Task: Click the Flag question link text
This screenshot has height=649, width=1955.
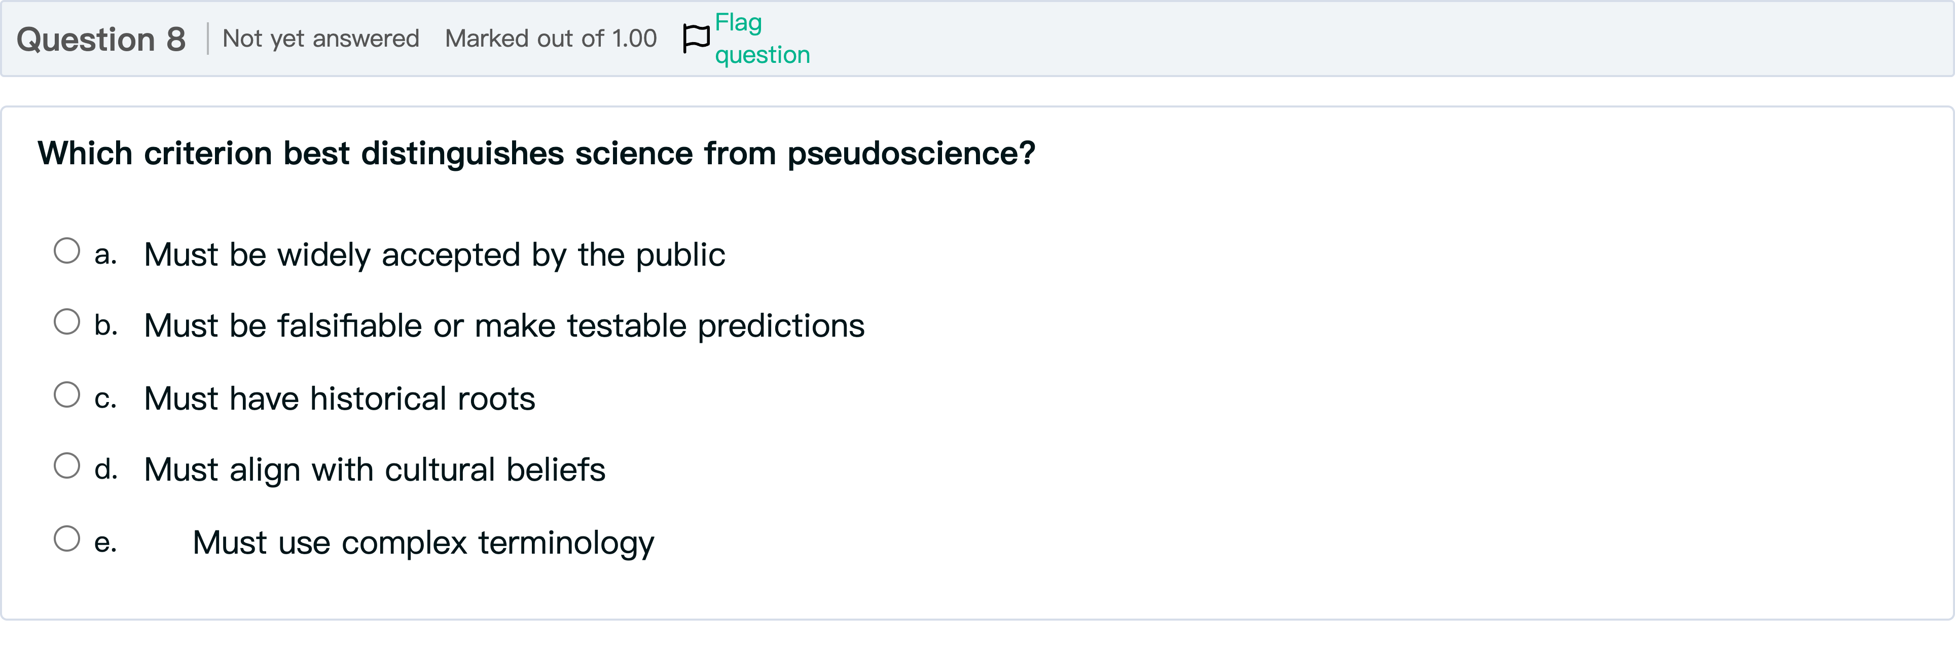Action: pyautogui.click(x=761, y=39)
